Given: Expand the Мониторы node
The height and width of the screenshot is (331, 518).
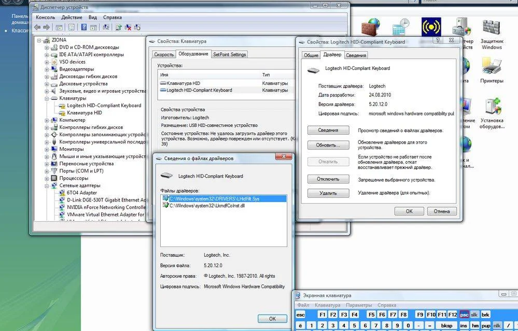Looking at the screenshot, I should [47, 149].
